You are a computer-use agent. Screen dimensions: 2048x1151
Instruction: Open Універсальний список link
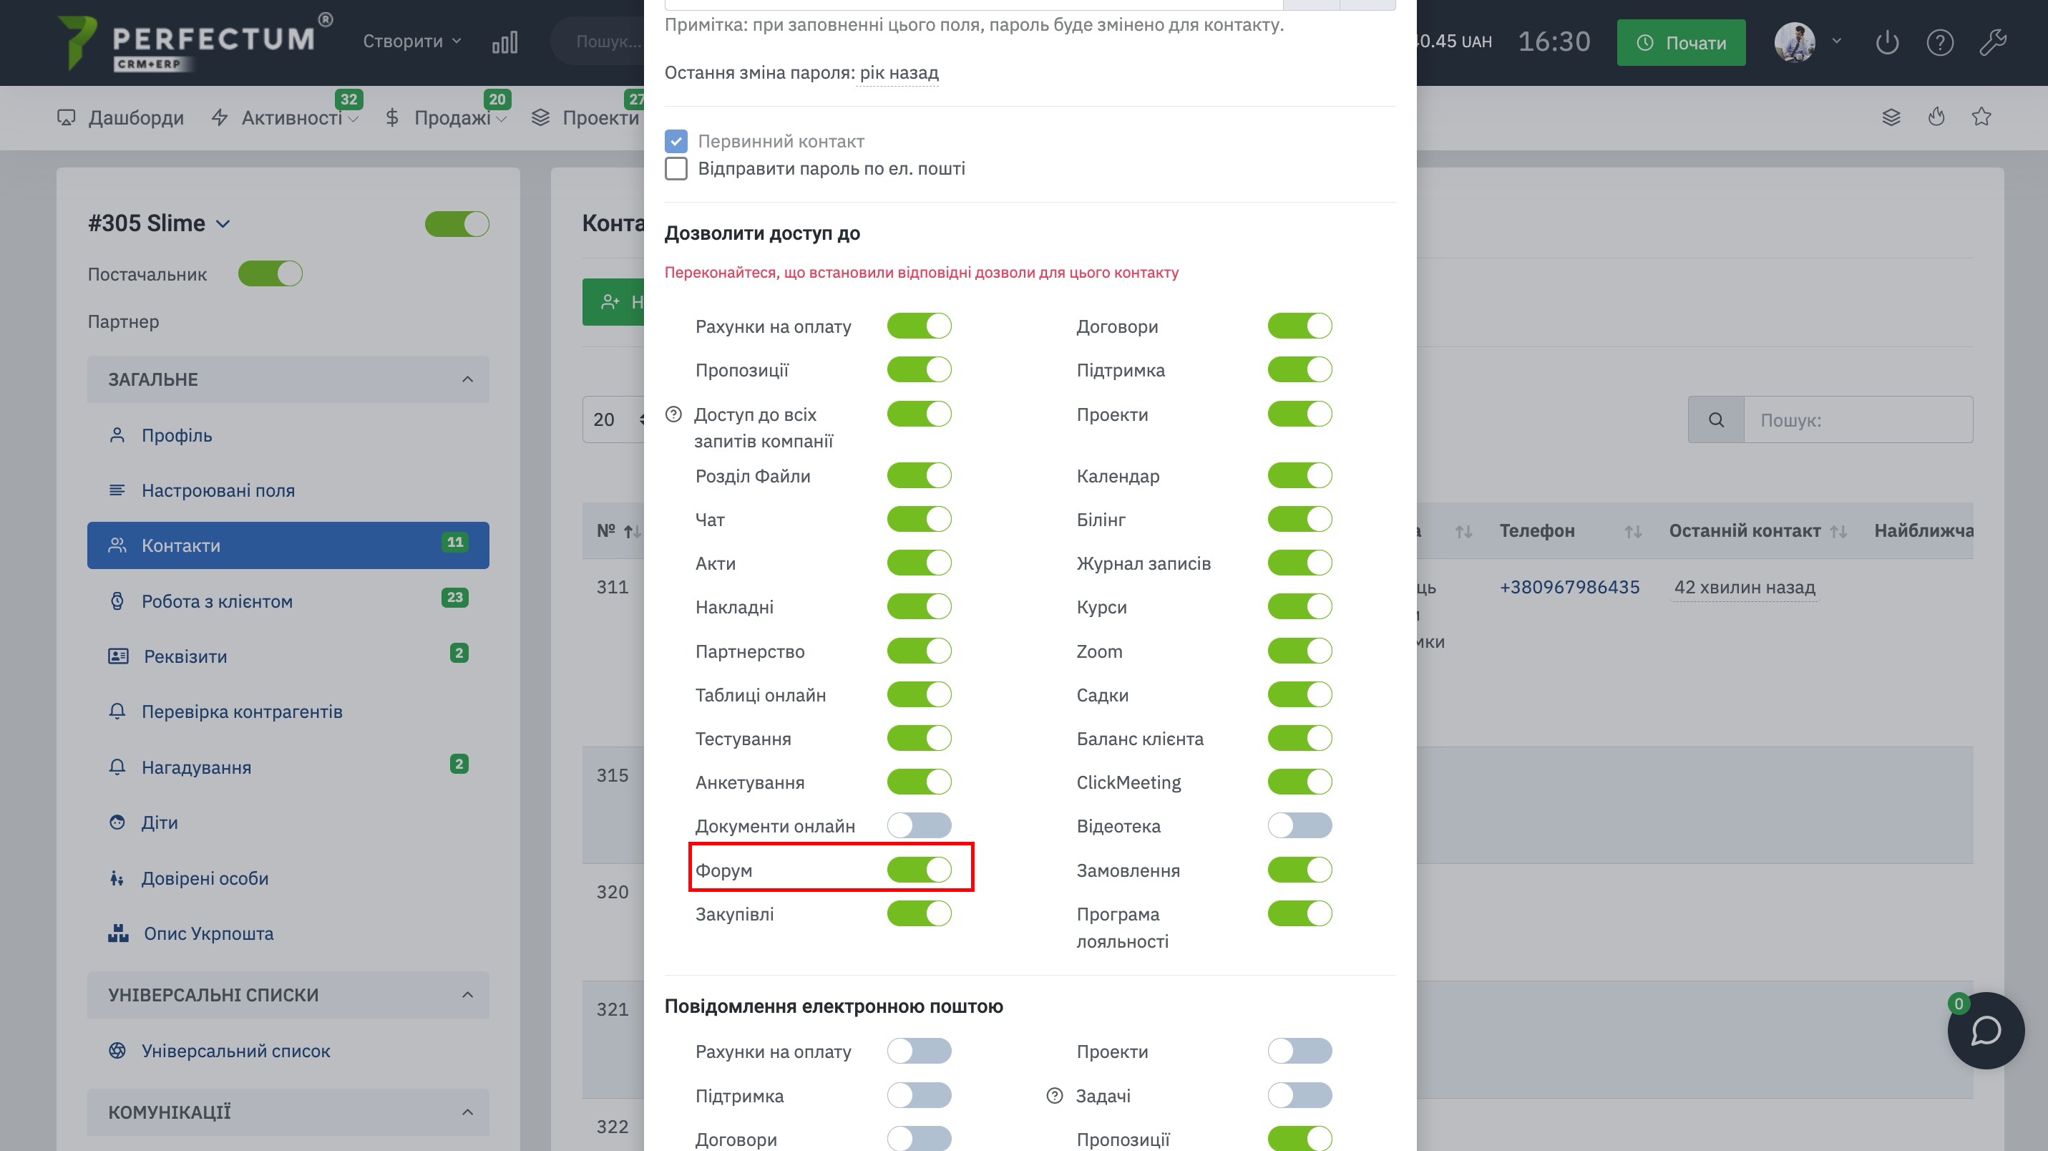point(235,1051)
